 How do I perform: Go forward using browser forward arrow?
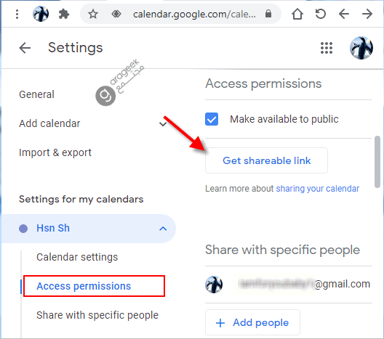367,14
